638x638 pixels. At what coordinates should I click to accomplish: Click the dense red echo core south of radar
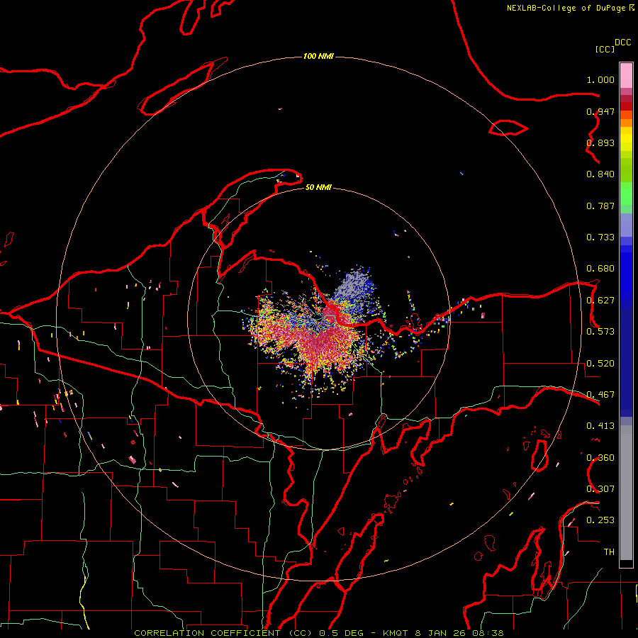tap(324, 340)
